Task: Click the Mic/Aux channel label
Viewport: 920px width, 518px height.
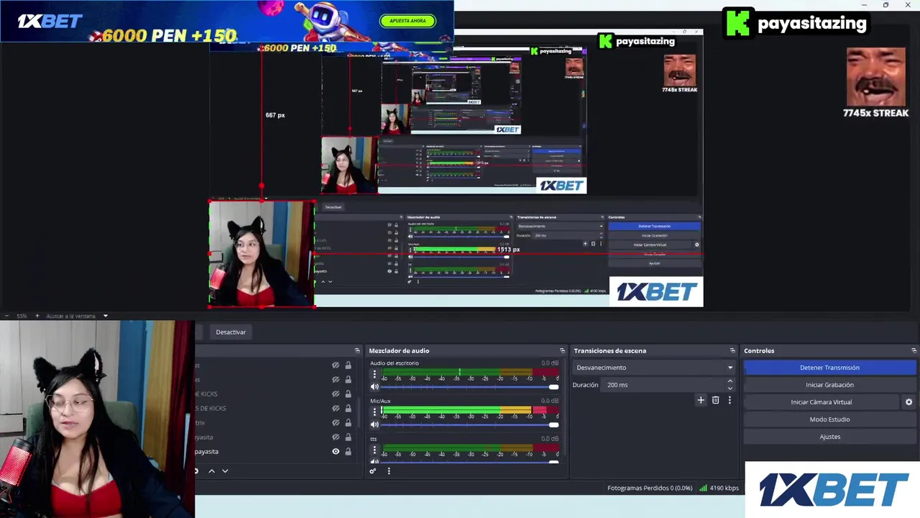Action: pos(380,401)
